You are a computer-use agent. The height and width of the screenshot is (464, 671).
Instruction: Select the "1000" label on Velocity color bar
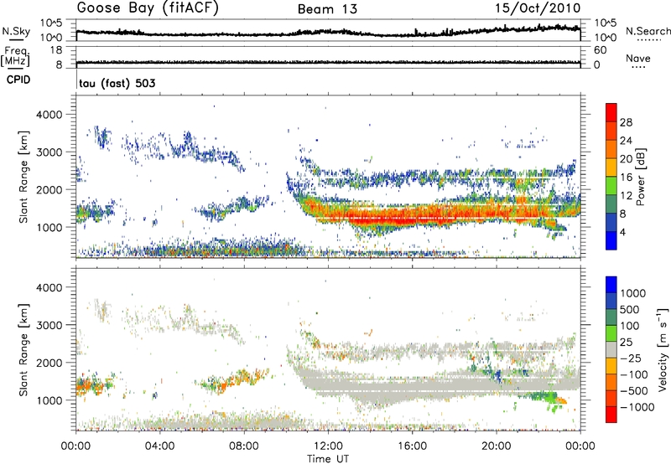click(x=633, y=293)
